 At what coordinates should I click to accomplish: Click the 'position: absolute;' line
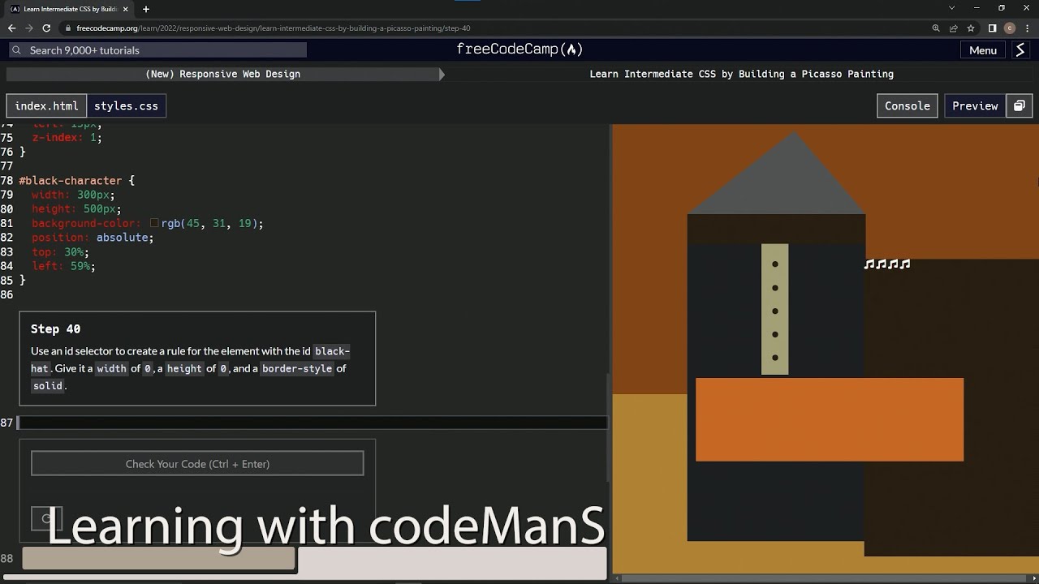93,238
